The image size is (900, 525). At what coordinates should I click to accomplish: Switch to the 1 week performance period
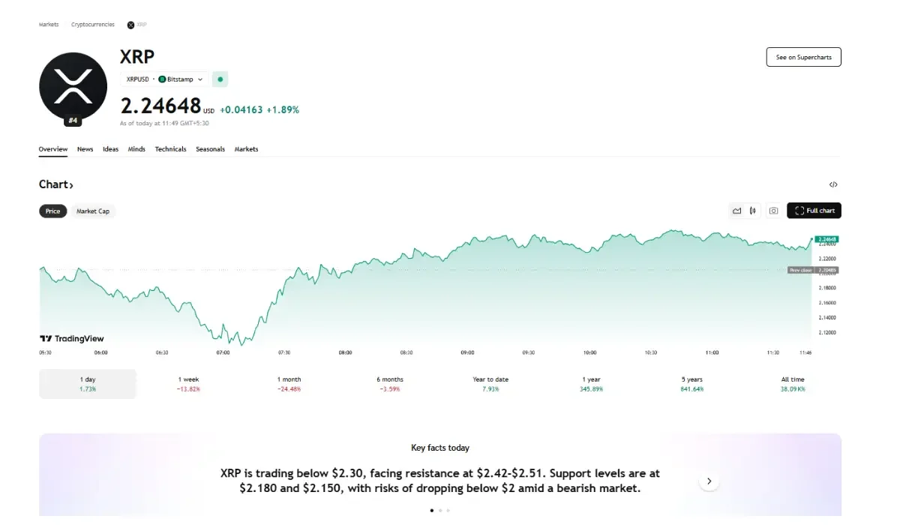188,384
